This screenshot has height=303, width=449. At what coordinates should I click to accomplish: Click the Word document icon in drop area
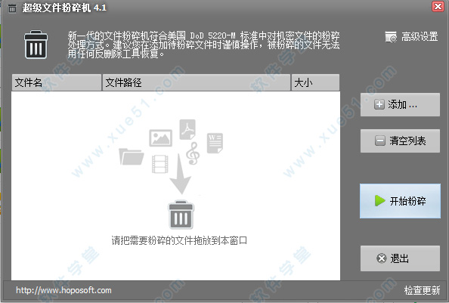point(215,143)
